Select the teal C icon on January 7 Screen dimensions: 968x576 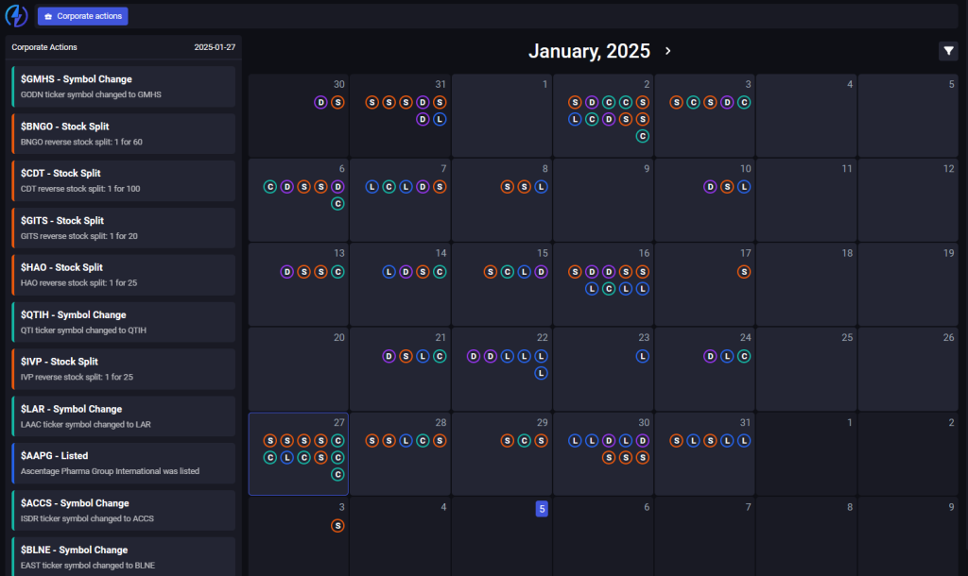pyautogui.click(x=389, y=187)
